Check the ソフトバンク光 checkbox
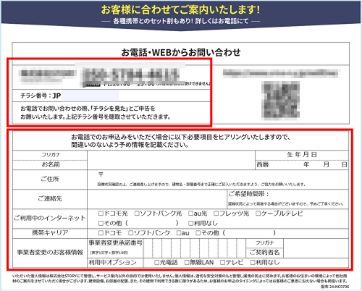 click(137, 214)
